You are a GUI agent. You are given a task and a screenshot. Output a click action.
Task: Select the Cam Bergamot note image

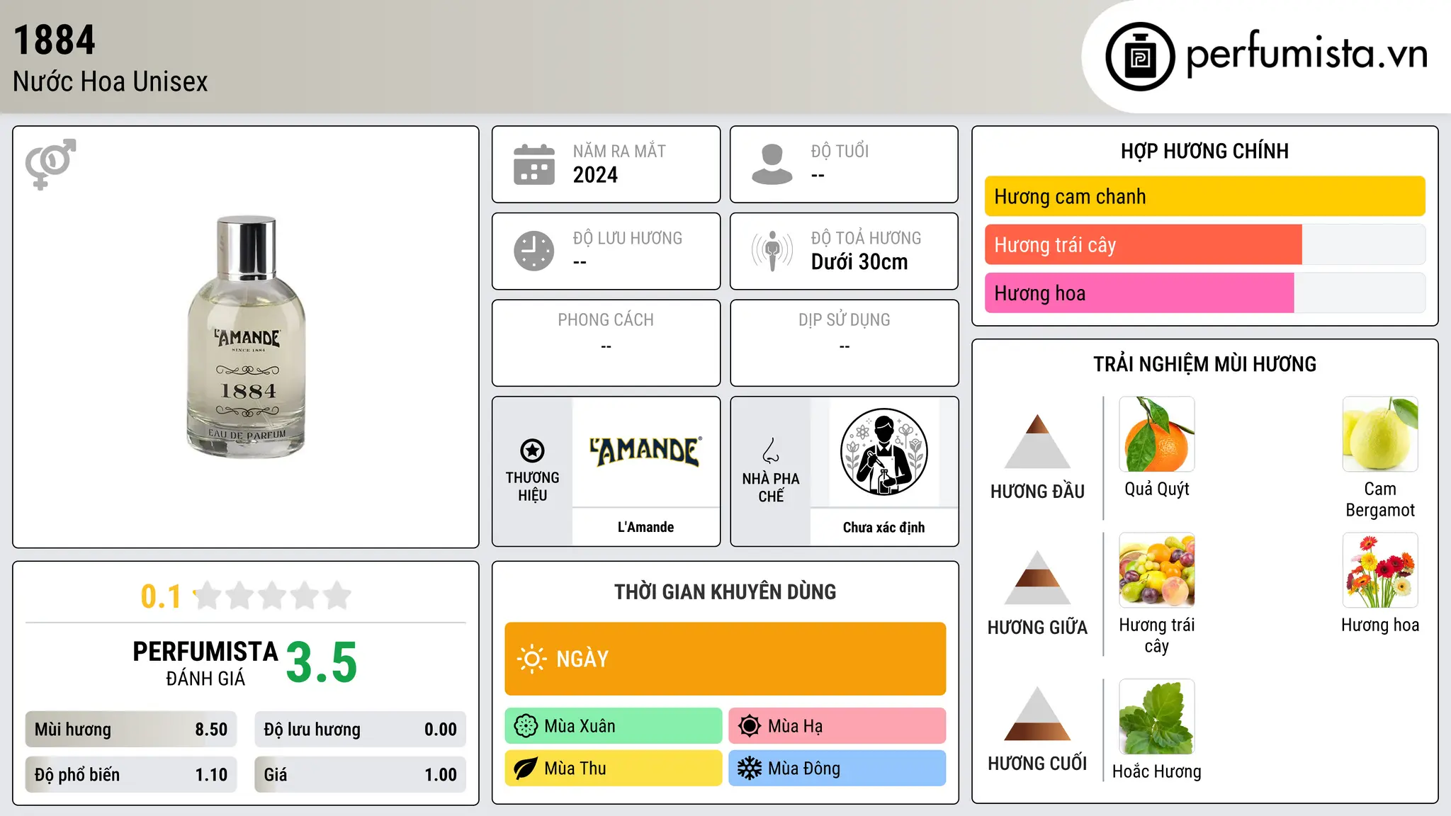pos(1379,434)
